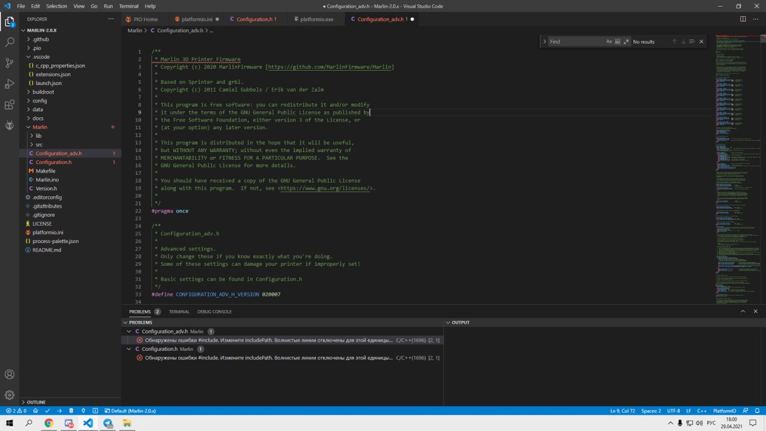This screenshot has width=766, height=431.
Task: Open the Run and Debug view
Action: [10, 84]
